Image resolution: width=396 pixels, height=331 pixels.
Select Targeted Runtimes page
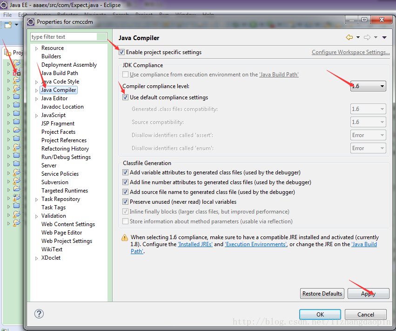tap(65, 190)
